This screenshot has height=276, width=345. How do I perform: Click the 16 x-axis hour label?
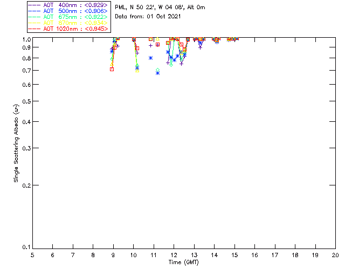pos(254,255)
